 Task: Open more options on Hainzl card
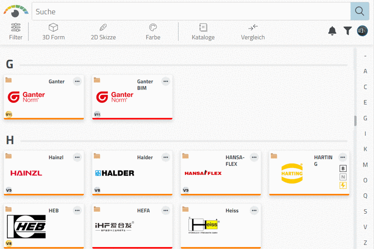77,157
